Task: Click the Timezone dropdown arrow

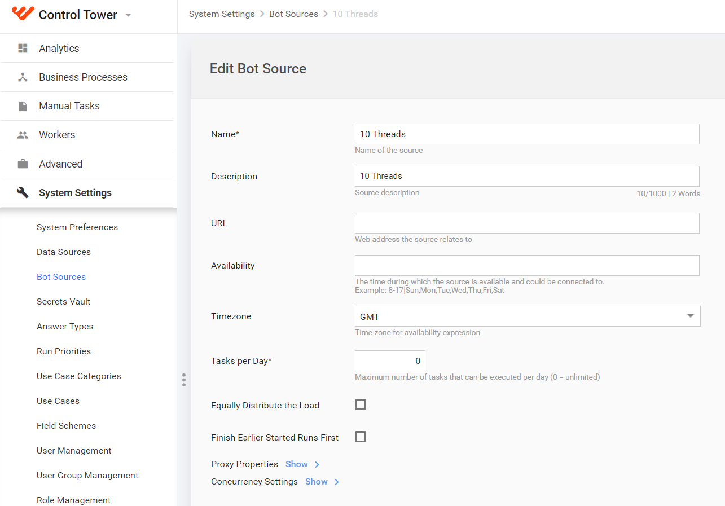Action: tap(690, 316)
